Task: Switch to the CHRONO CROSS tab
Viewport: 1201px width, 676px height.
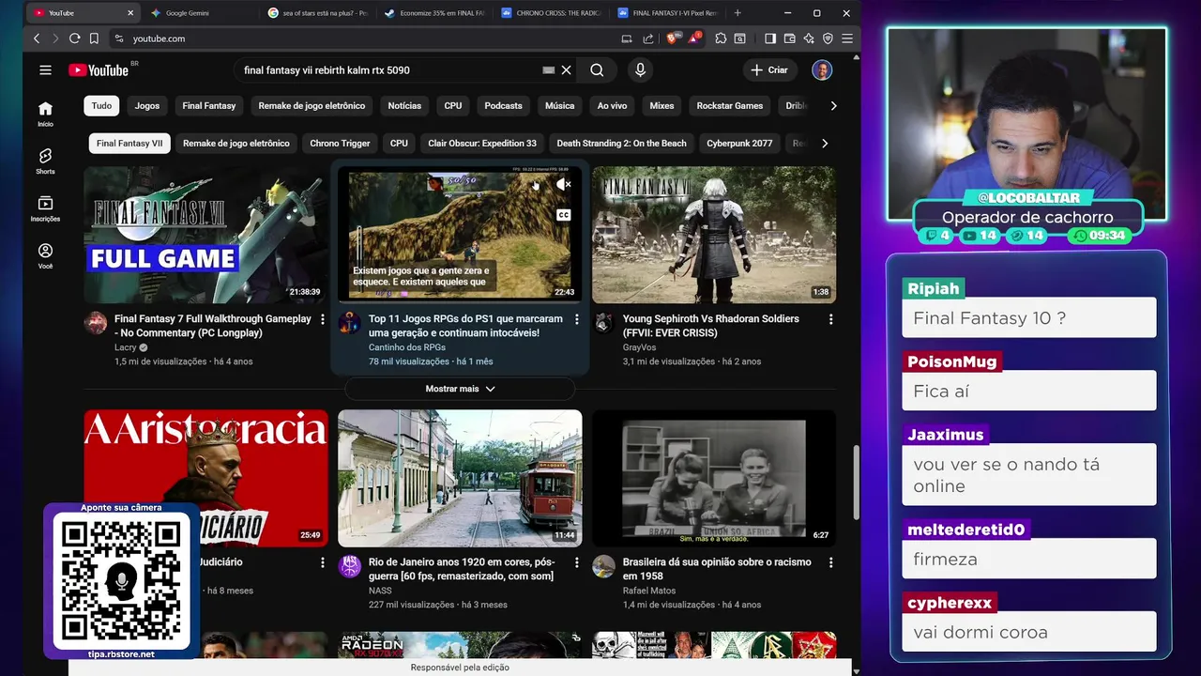Action: point(553,13)
